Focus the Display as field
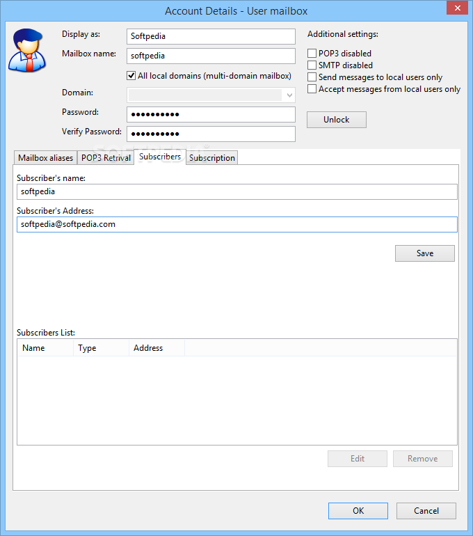 coord(211,36)
